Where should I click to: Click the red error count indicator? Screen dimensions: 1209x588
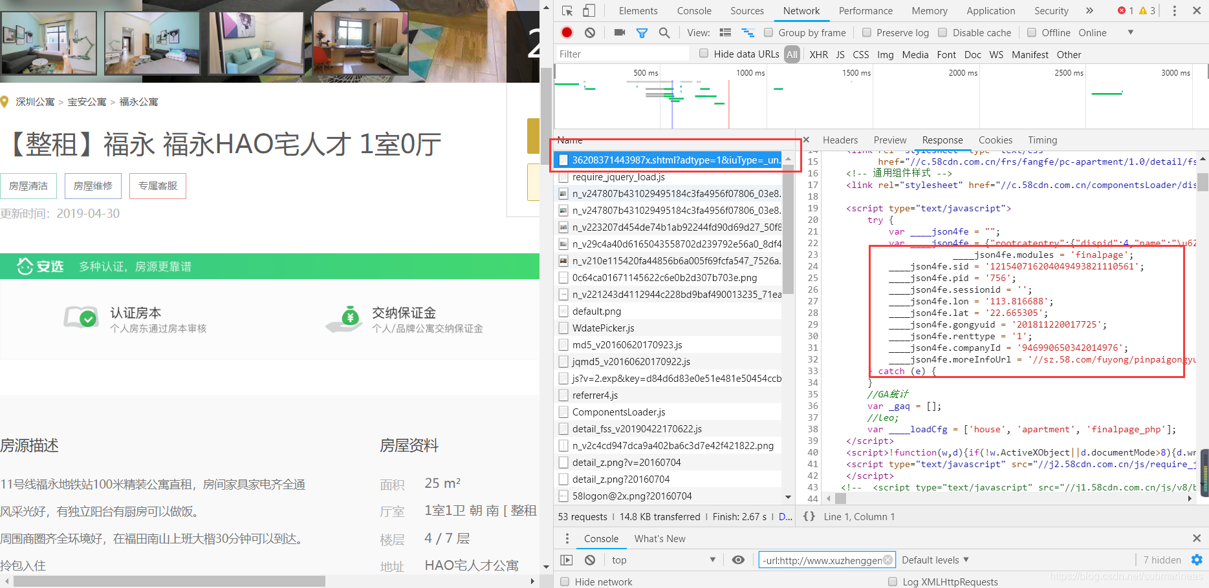tap(1126, 11)
